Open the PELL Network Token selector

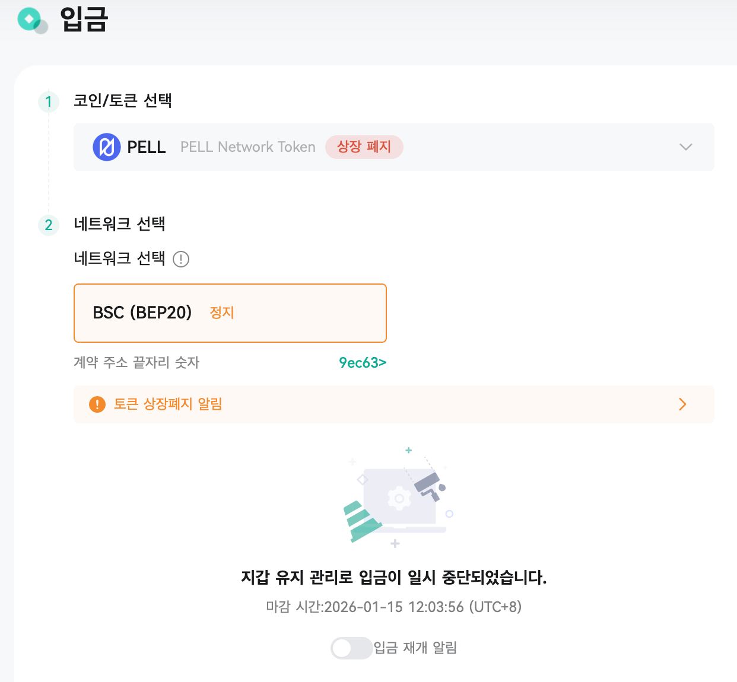[x=394, y=147]
